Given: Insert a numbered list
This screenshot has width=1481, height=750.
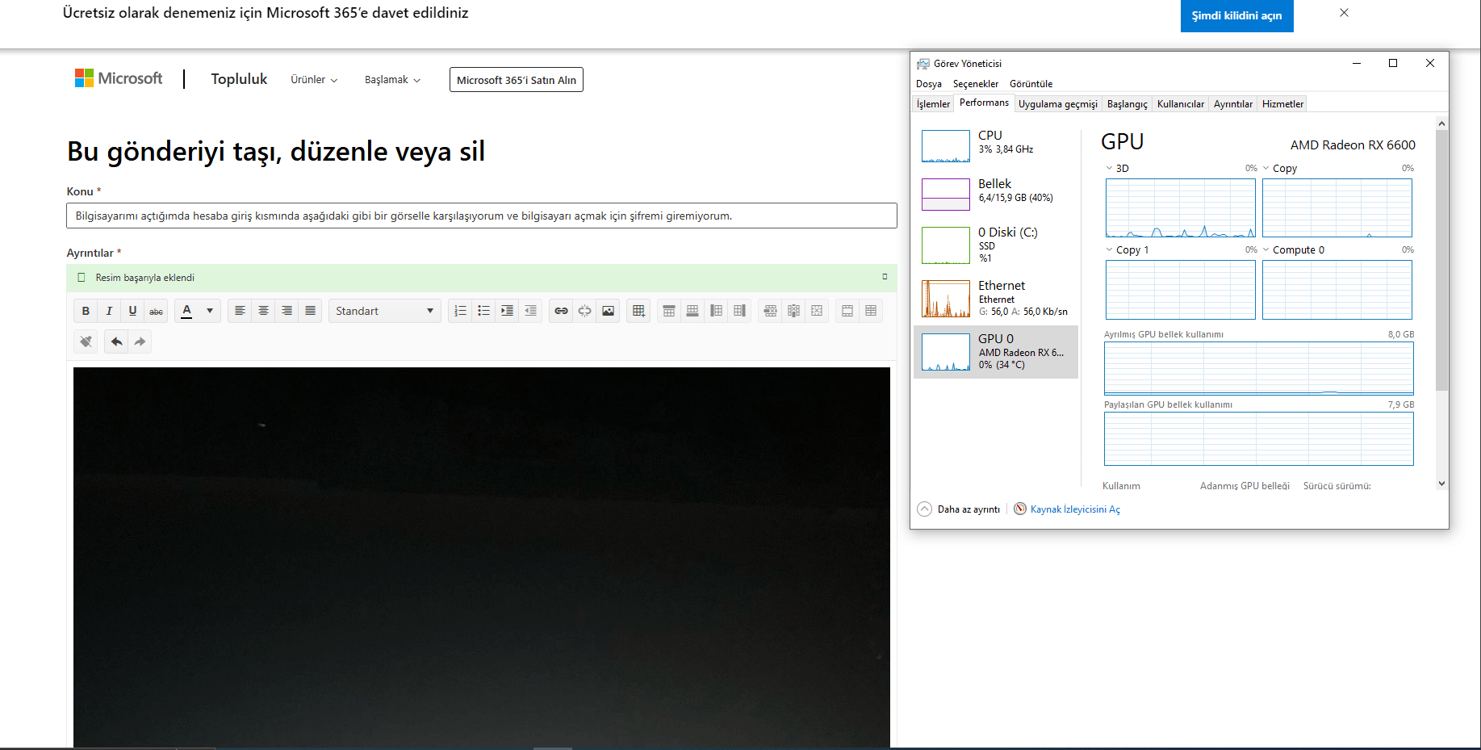Looking at the screenshot, I should coord(460,311).
